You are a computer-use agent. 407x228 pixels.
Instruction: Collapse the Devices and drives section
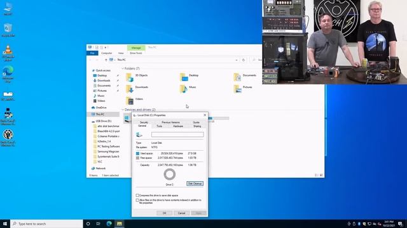point(123,110)
